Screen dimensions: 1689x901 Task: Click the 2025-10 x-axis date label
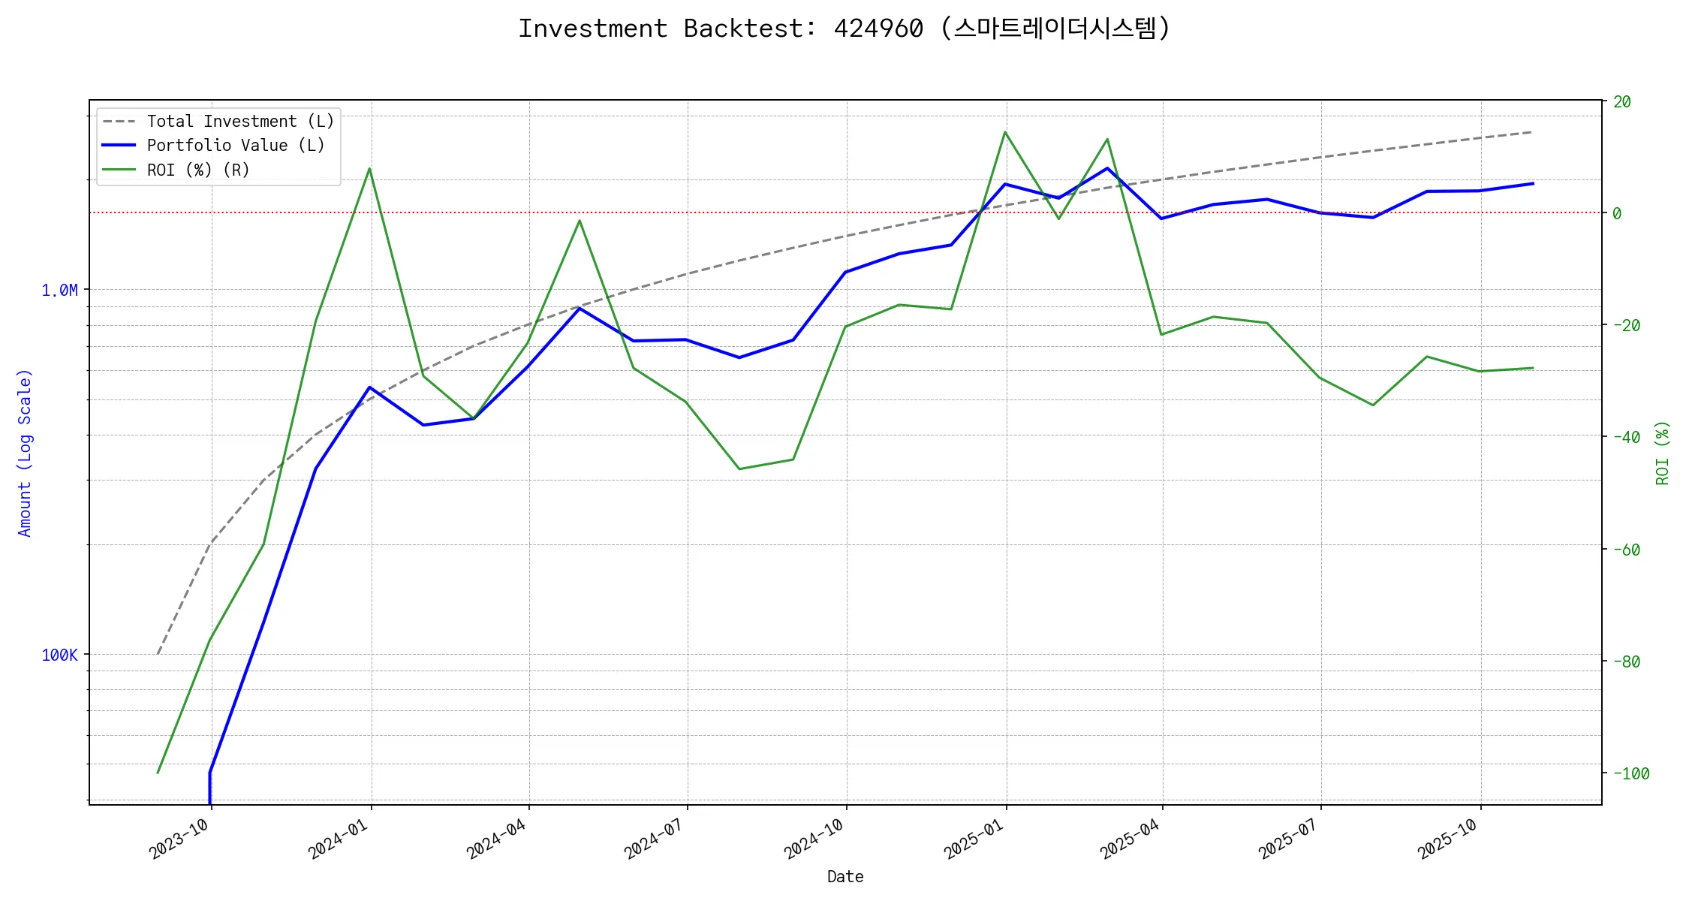[1447, 839]
